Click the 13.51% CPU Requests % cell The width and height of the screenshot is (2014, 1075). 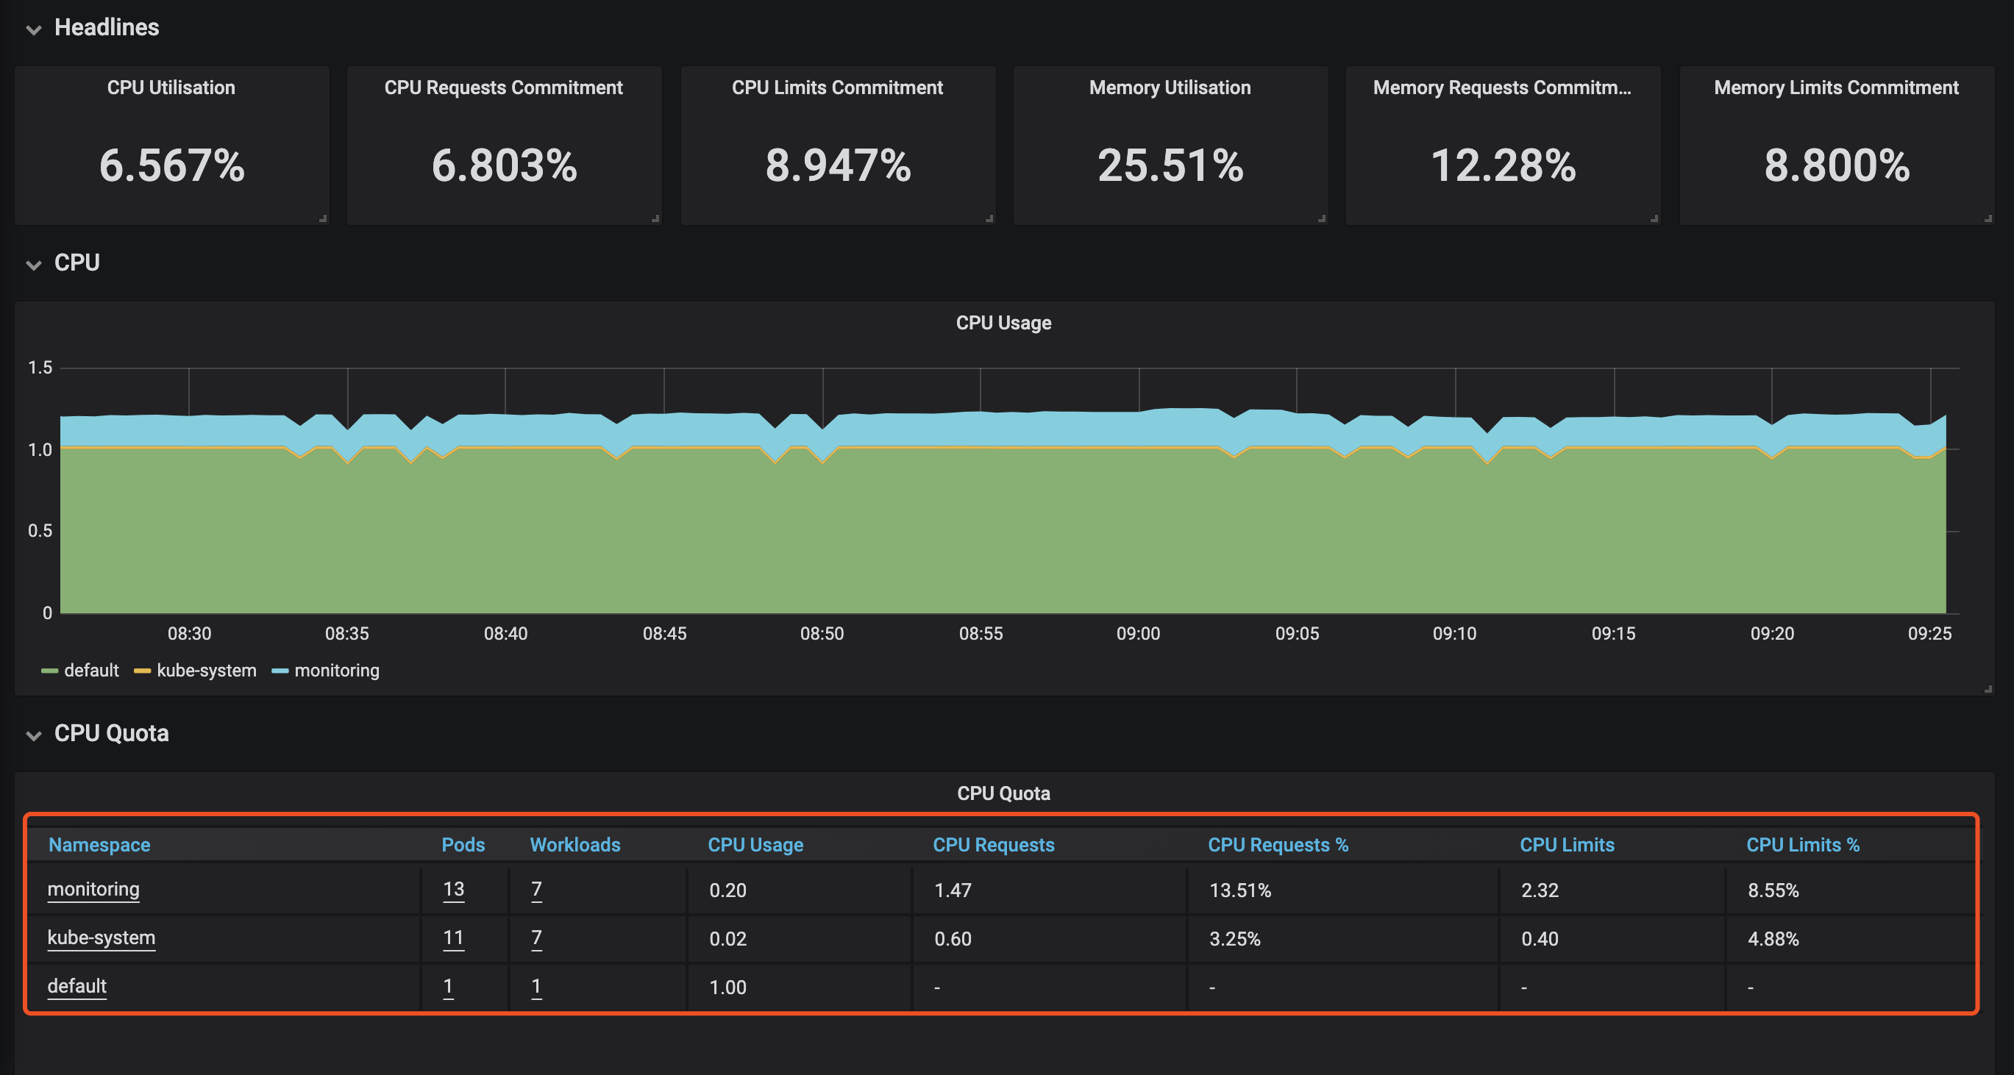[1240, 890]
